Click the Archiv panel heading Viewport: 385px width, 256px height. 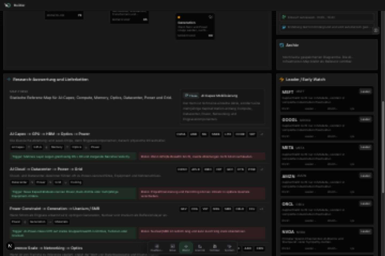(292, 45)
